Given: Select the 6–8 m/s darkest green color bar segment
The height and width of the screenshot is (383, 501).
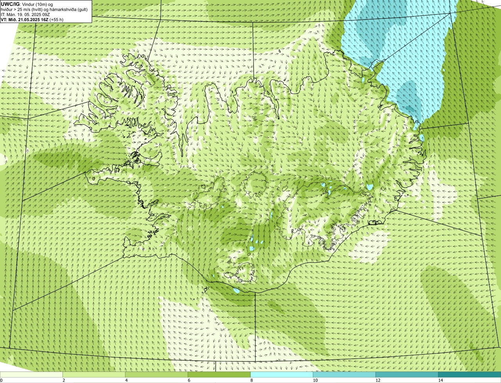Looking at the screenshot, I should (219, 375).
